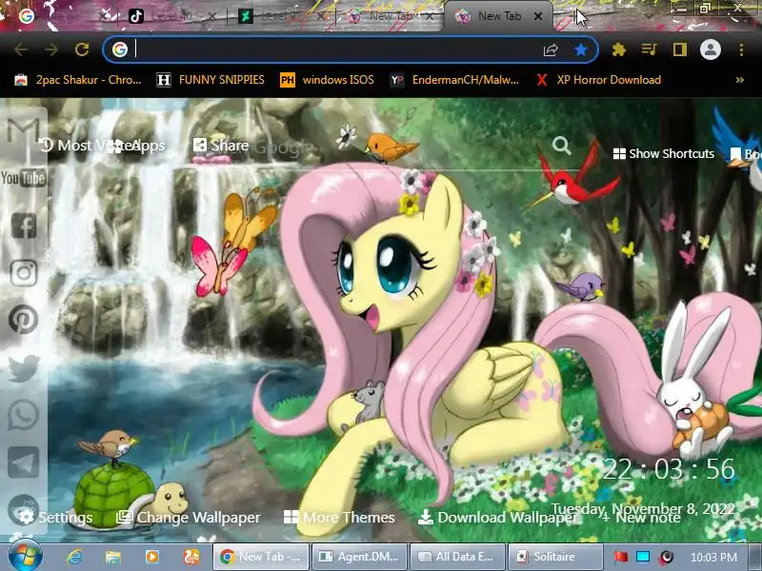Close the TikTok tab
This screenshot has width=762, height=571.
coord(211,16)
